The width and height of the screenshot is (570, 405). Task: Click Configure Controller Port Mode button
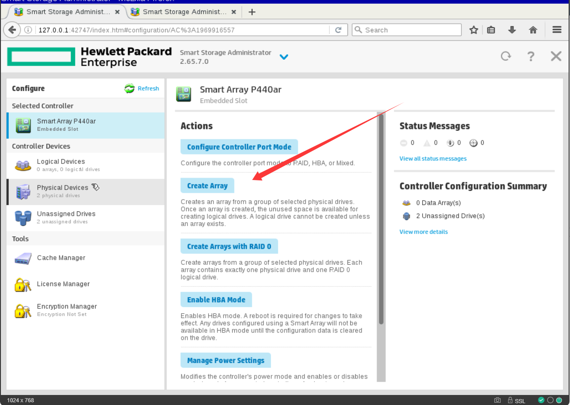click(239, 147)
